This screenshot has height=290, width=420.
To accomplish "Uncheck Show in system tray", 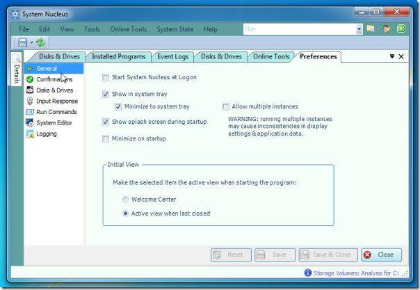I will click(x=106, y=95).
